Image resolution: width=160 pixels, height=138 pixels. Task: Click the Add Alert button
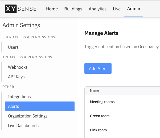[x=98, y=68]
